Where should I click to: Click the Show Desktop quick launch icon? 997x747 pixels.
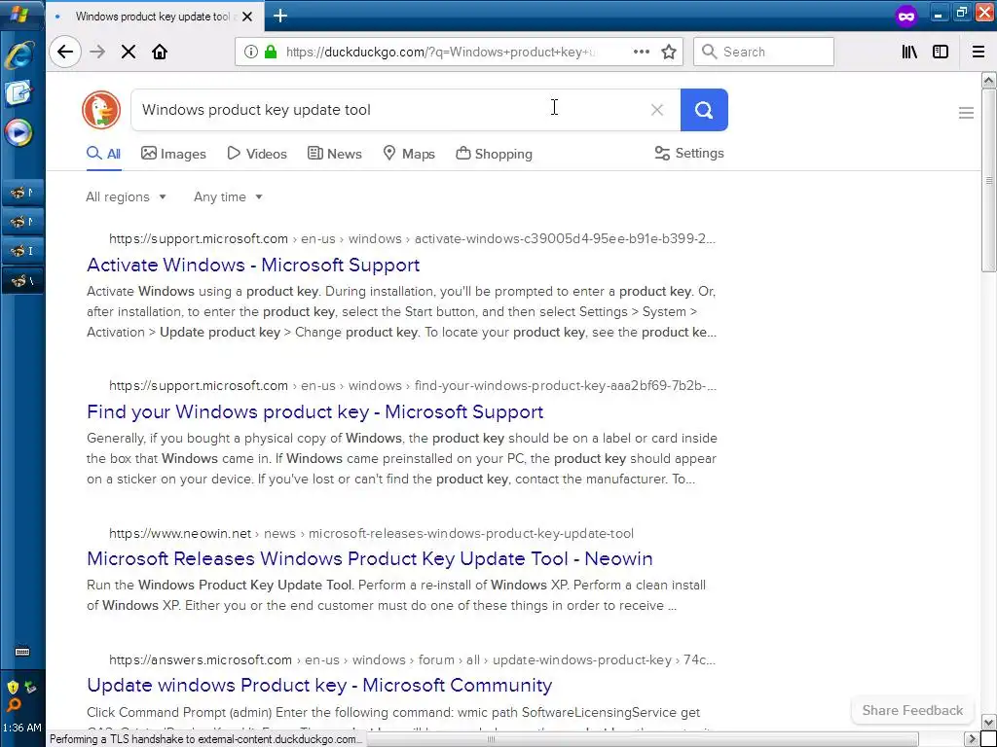[x=18, y=93]
